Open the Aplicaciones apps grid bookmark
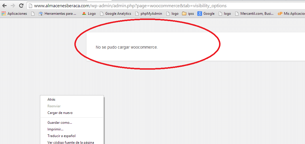305x144 pixels. point(14,14)
